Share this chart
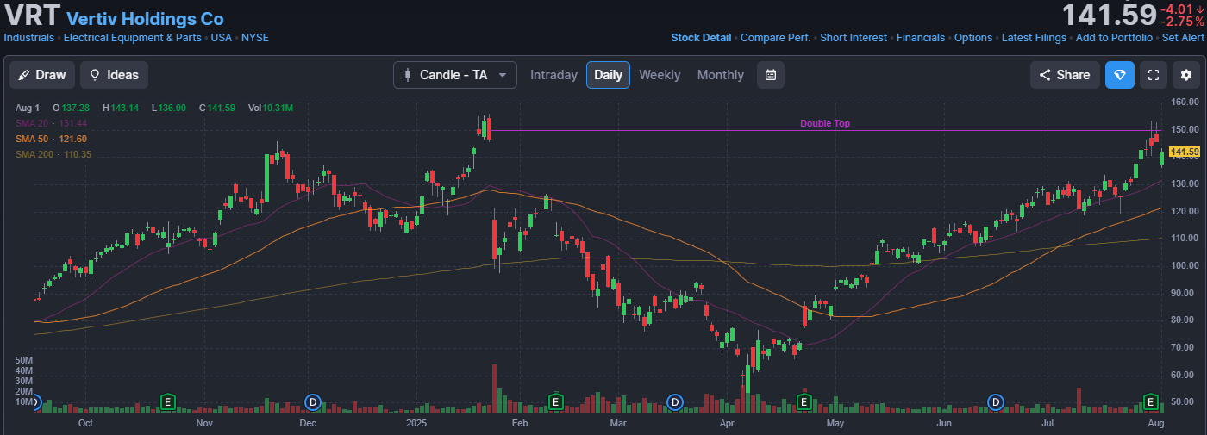 coord(1065,75)
